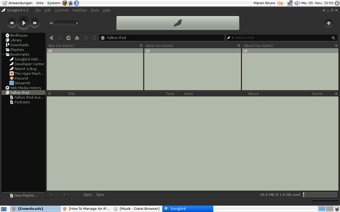Play the current track
Screen dimensions: 340x212
click(x=23, y=23)
